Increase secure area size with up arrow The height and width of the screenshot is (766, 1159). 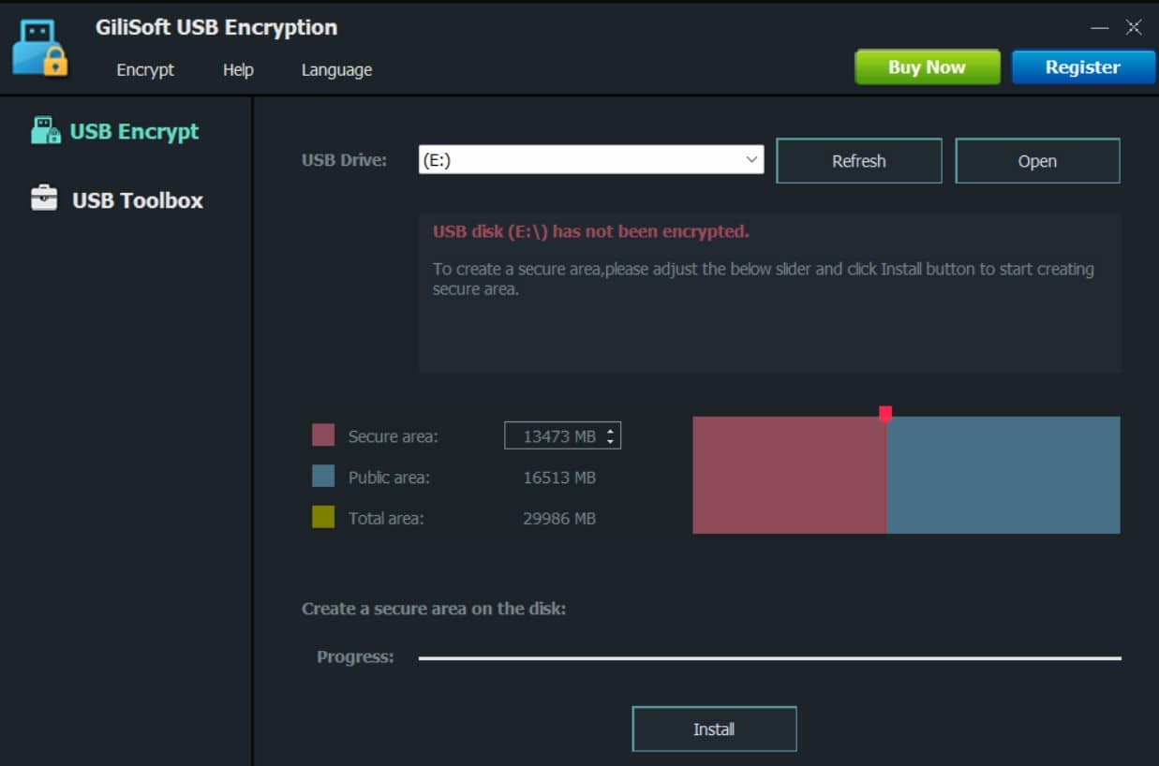coord(613,429)
